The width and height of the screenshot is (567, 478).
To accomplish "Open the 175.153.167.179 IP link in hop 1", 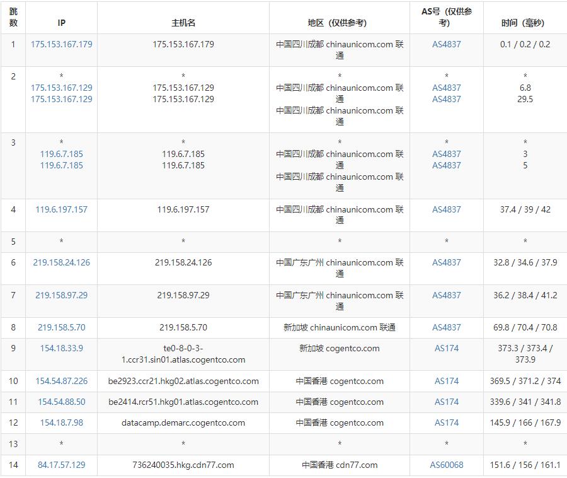I will point(62,44).
